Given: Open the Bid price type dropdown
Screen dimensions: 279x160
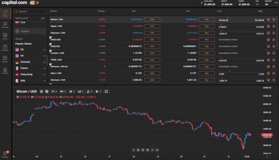Looking at the screenshot, I should coord(63,92).
